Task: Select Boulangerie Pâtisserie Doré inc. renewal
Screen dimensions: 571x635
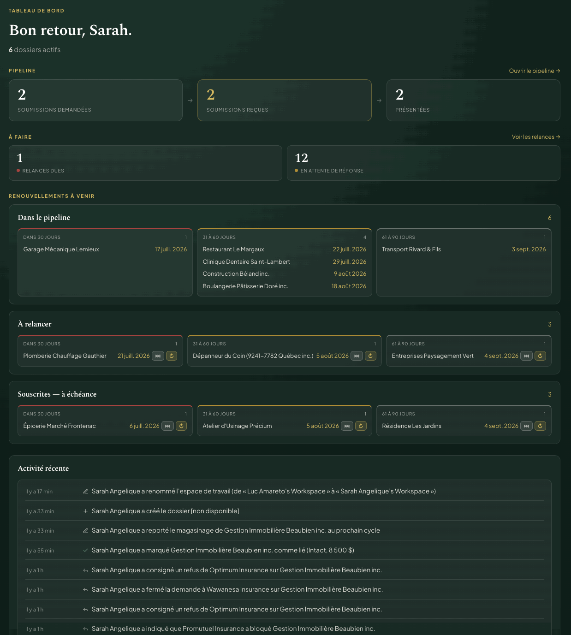Action: (285, 286)
